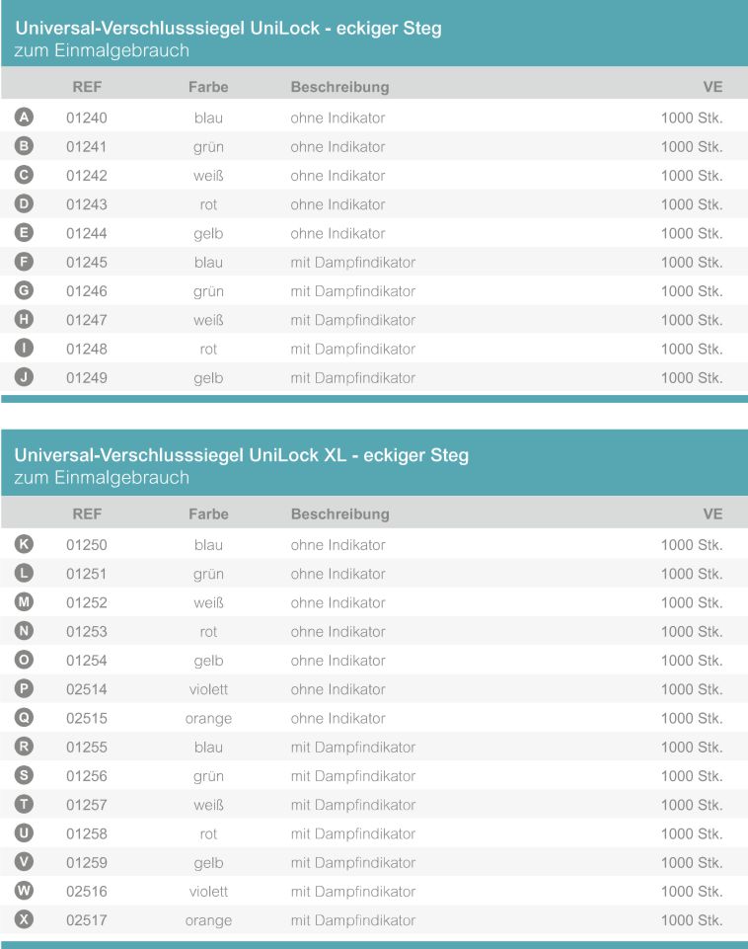The image size is (748, 949).
Task: Click the circled P icon
Action: [x=24, y=688]
